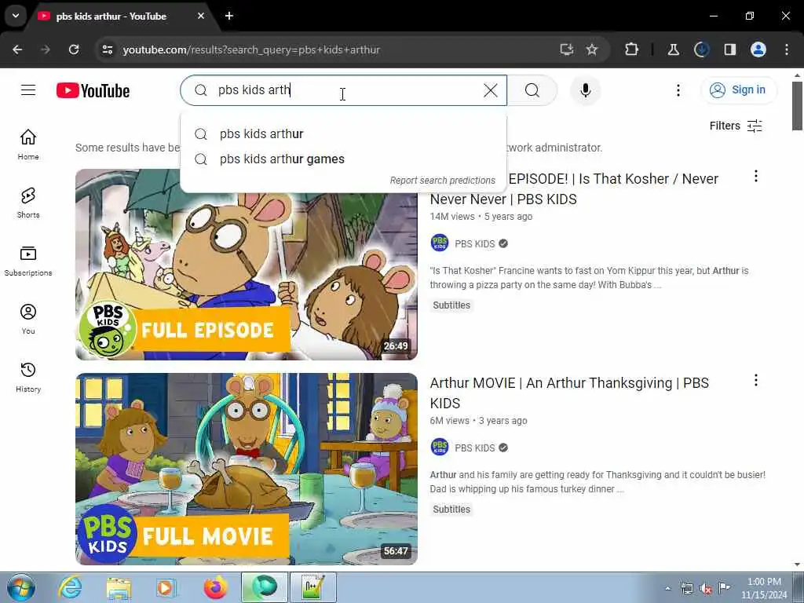The image size is (804, 603).
Task: Toggle the Chrome side panel
Action: (730, 49)
